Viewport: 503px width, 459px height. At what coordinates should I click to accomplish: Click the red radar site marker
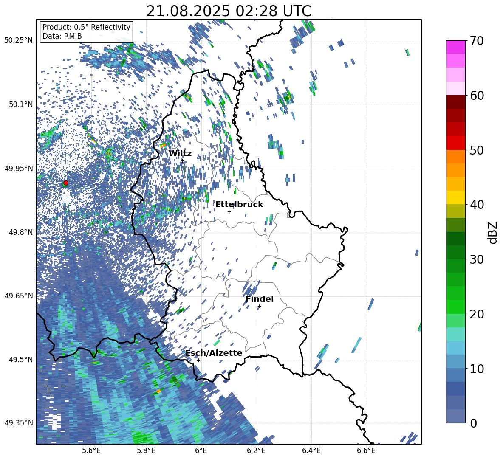click(66, 183)
